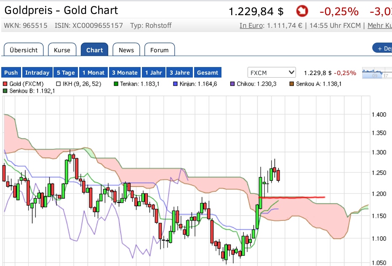Open the Kurse tab

coord(62,50)
